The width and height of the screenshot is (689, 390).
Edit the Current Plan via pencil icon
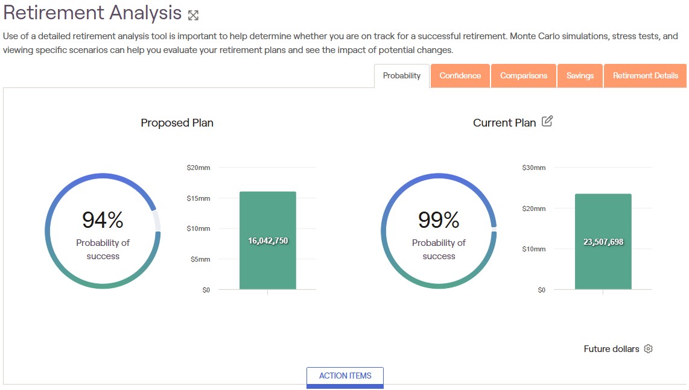click(x=547, y=121)
